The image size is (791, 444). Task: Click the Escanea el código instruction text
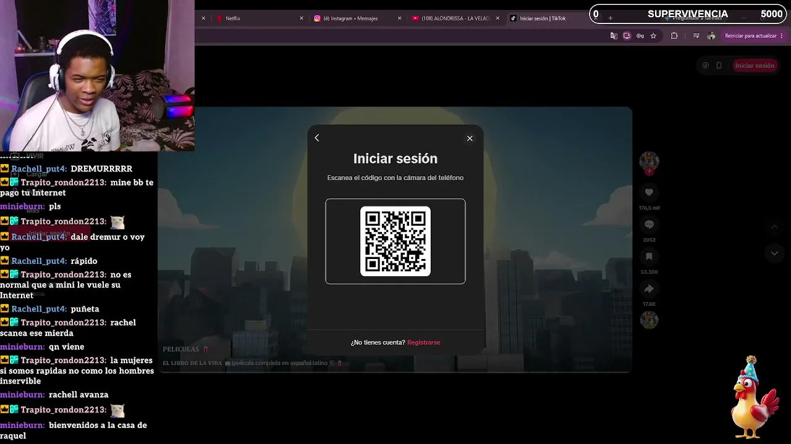395,178
